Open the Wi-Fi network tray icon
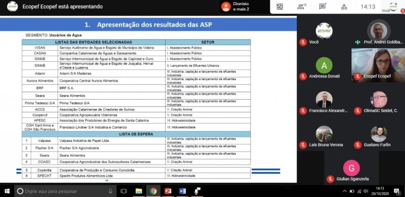405x197 pixels. pyautogui.click(x=359, y=191)
